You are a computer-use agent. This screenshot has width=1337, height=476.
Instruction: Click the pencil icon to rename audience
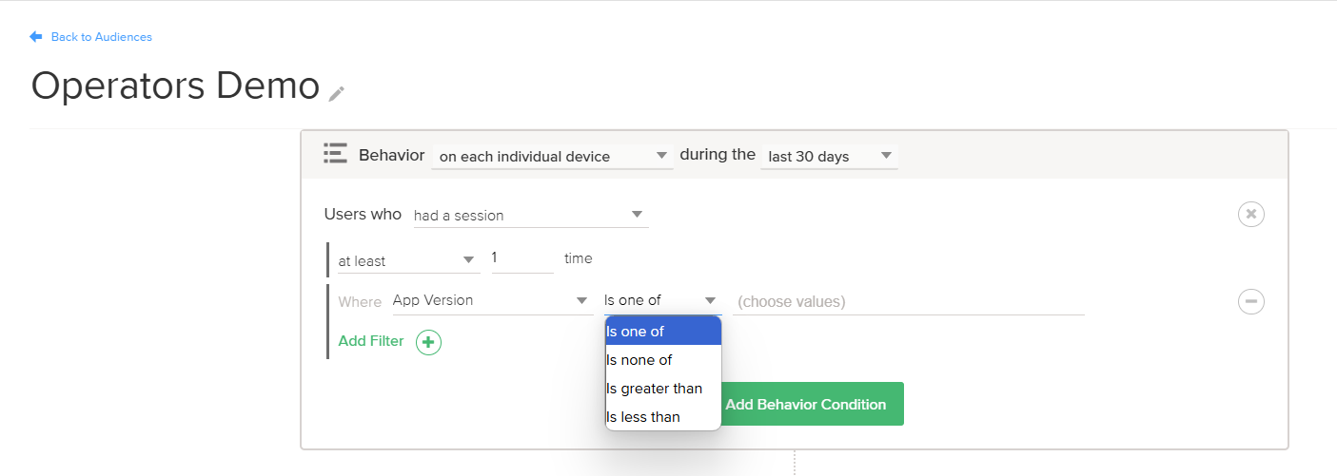(336, 93)
